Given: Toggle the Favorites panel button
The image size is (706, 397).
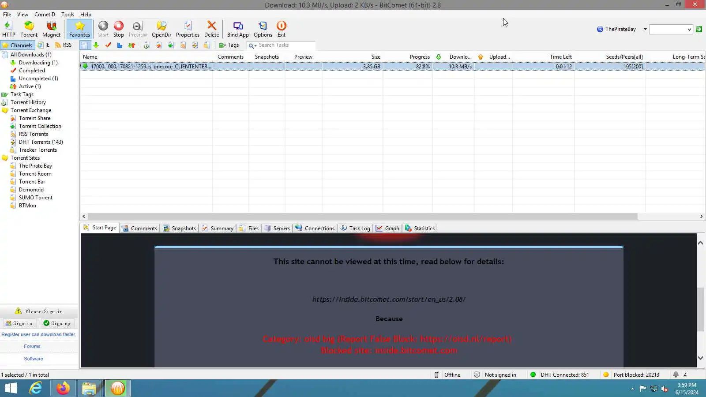Looking at the screenshot, I should (x=79, y=29).
